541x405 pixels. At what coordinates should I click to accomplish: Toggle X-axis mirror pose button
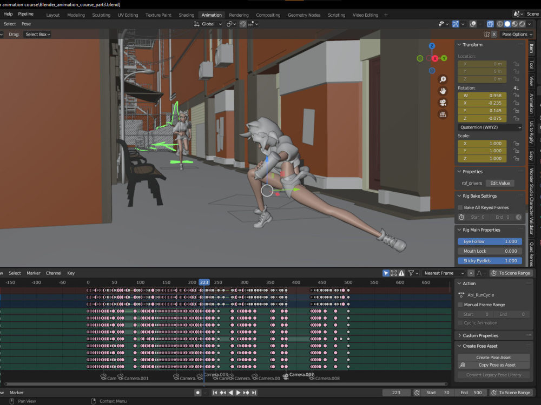tap(494, 35)
